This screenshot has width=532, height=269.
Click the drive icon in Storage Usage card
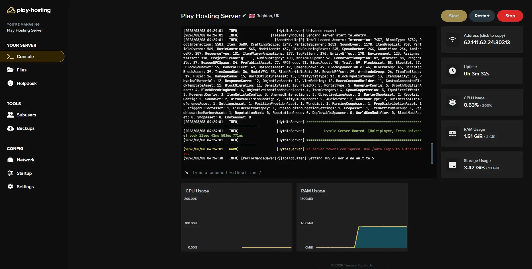click(x=452, y=165)
